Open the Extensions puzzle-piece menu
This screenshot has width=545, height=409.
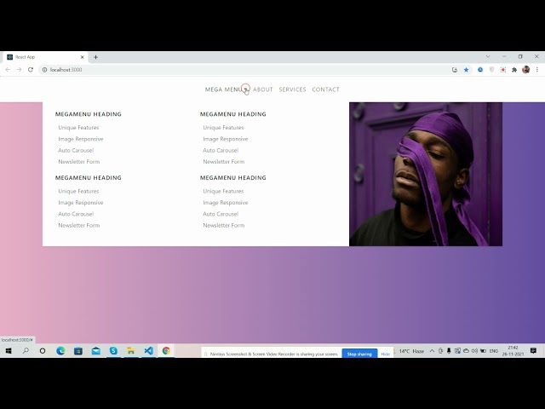(x=514, y=70)
